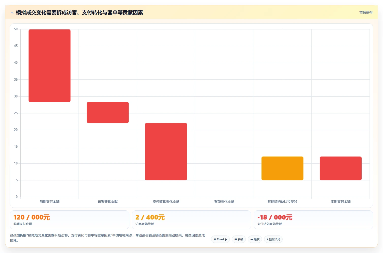
Task: Click the red 本期支付金额 bar
Action: point(341,168)
